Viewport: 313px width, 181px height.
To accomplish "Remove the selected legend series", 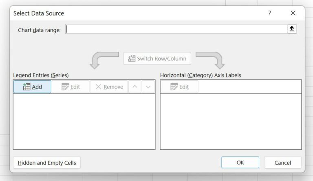I will tap(109, 87).
